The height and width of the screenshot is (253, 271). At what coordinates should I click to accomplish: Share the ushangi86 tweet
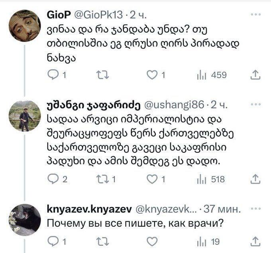256,179
